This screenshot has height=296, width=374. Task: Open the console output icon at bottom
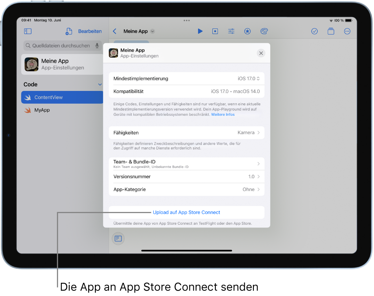coord(118,238)
